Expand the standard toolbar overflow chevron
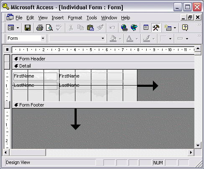 (199, 25)
